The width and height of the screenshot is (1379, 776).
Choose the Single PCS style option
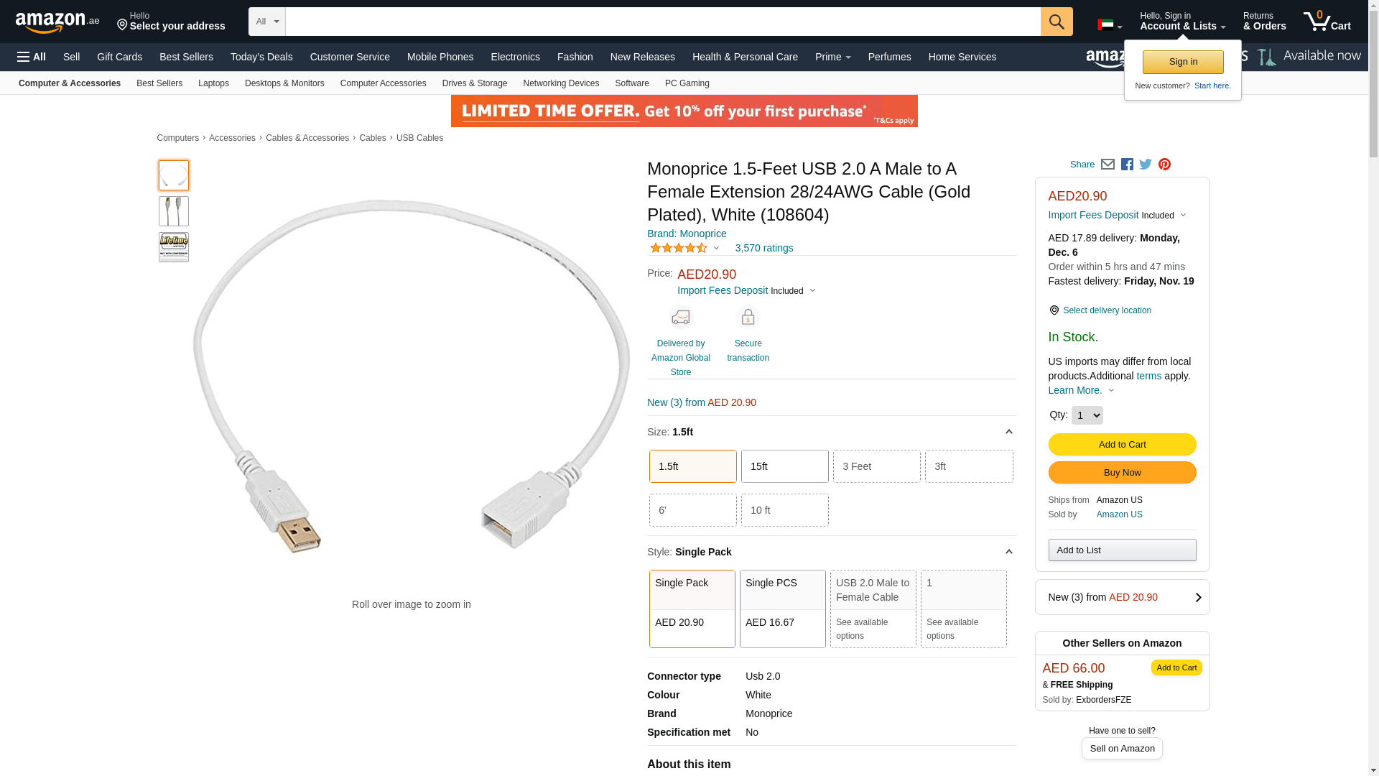tap(782, 608)
